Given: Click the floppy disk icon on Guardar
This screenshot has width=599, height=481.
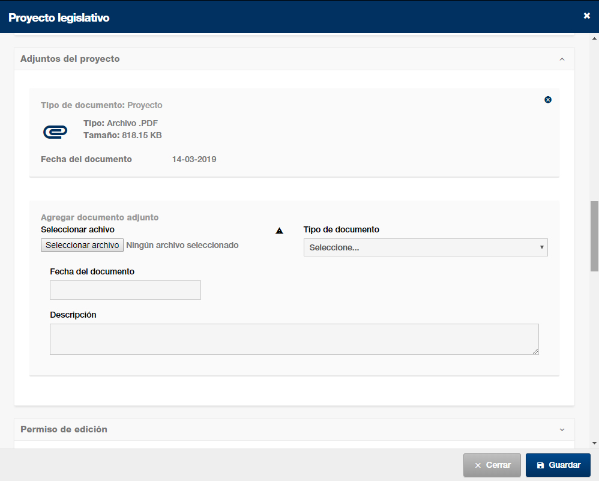Looking at the screenshot, I should coord(540,465).
